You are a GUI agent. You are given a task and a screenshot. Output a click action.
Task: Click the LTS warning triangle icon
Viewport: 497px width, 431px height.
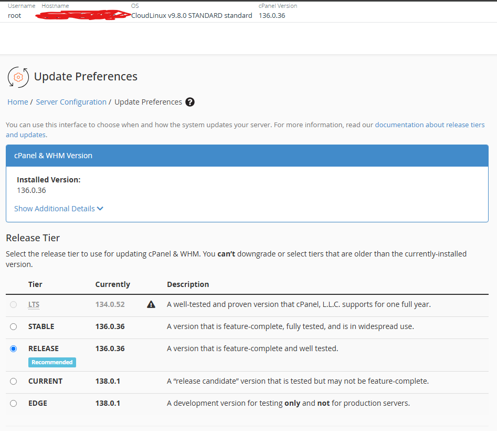pos(151,305)
